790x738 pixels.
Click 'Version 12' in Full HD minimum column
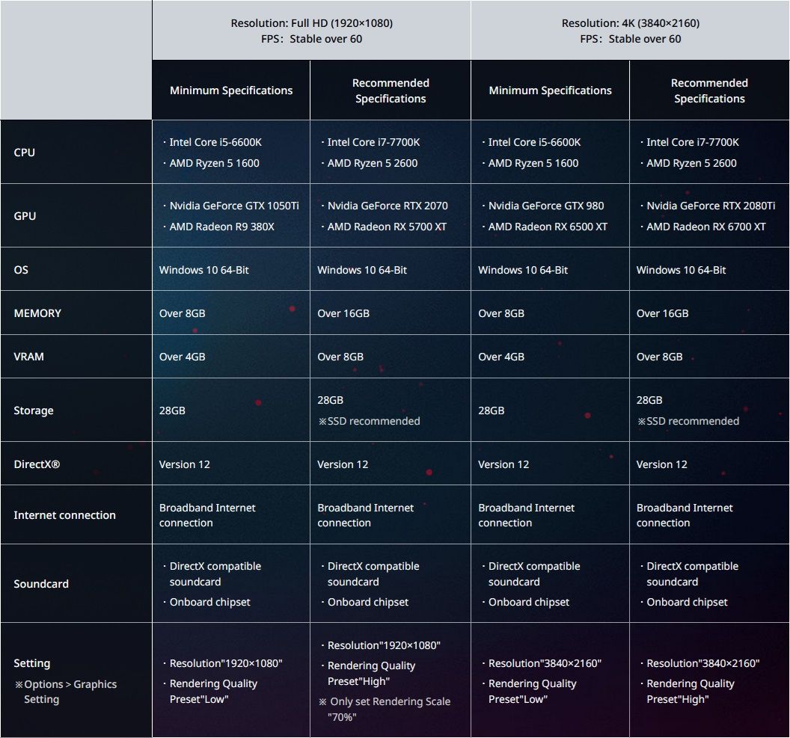pyautogui.click(x=184, y=464)
